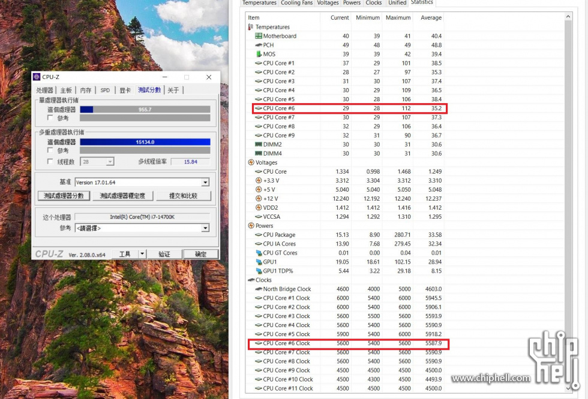
Task: Click the thermometer icon beside the Temperatures group
Action: click(251, 27)
